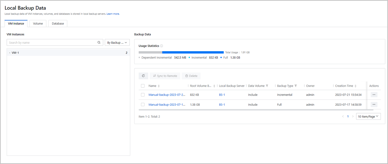The width and height of the screenshot is (388, 164).
Task: Sort the table by the Name column
Action: tap(158, 86)
